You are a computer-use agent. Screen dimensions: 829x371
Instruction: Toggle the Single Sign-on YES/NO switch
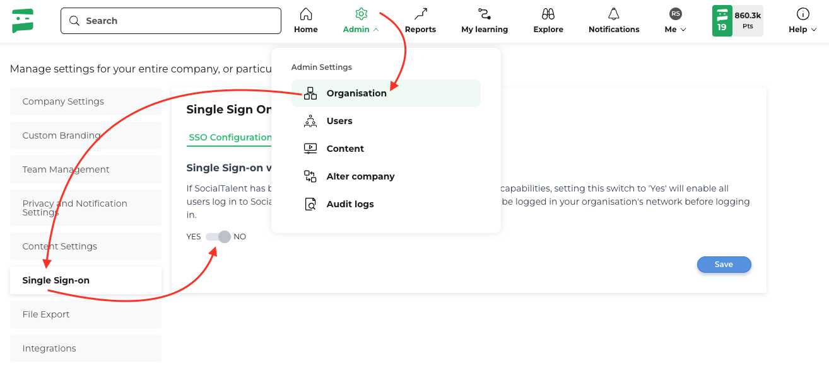pos(218,237)
